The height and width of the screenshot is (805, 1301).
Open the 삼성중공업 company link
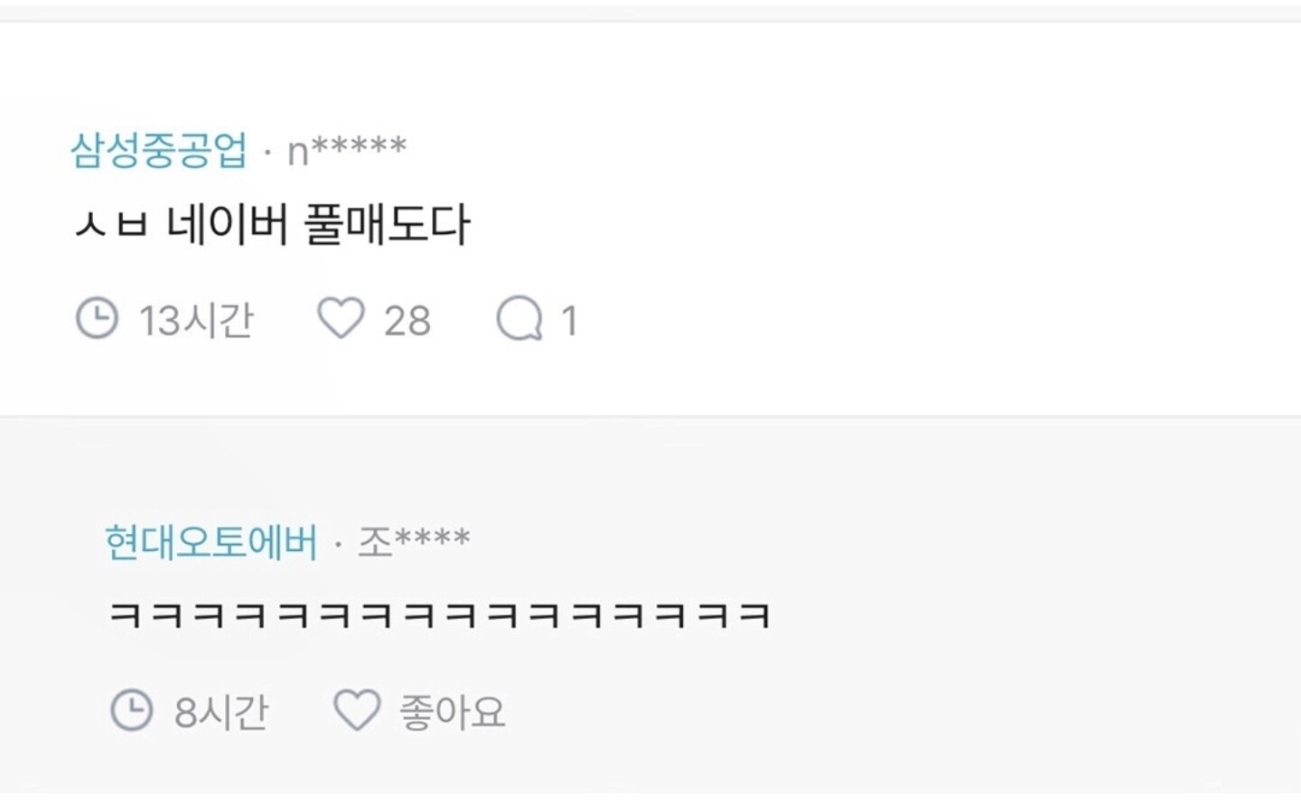(159, 150)
